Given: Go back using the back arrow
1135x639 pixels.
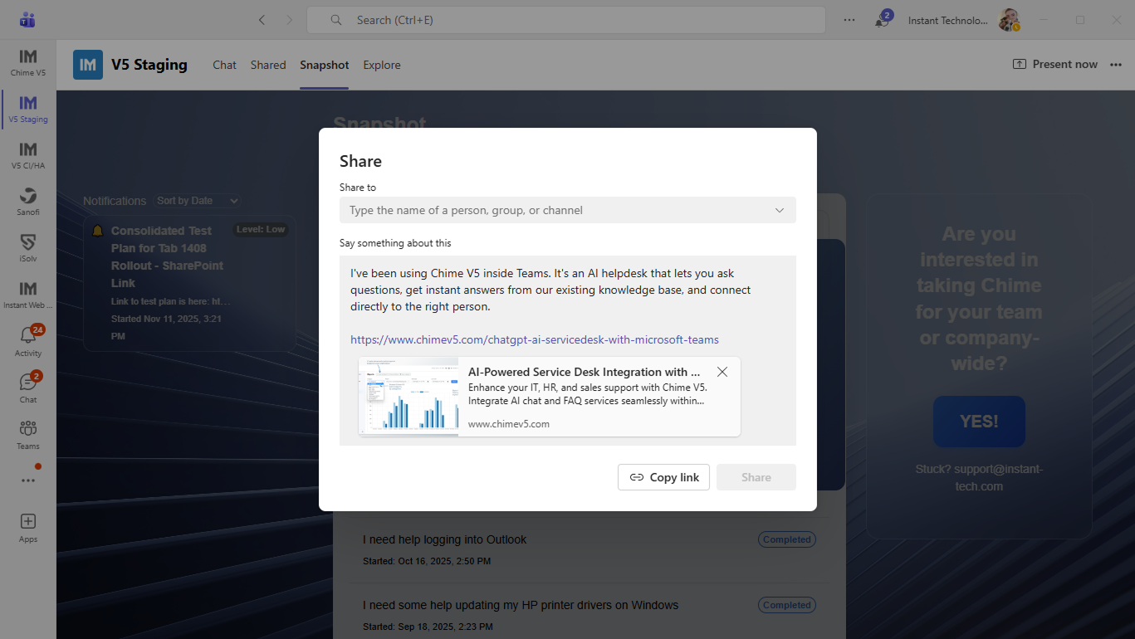Looking at the screenshot, I should click(x=262, y=20).
